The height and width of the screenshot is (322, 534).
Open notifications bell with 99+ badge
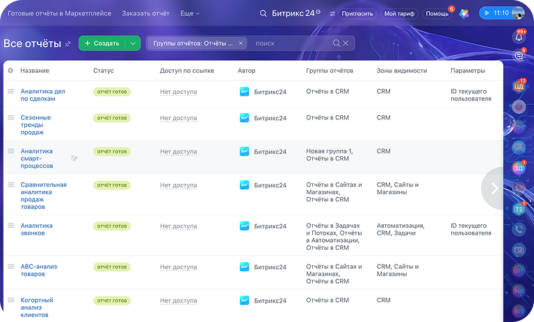[x=519, y=36]
